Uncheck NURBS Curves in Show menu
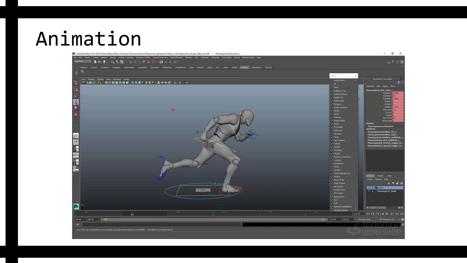Screen dimensions: 467x263 point(332,91)
